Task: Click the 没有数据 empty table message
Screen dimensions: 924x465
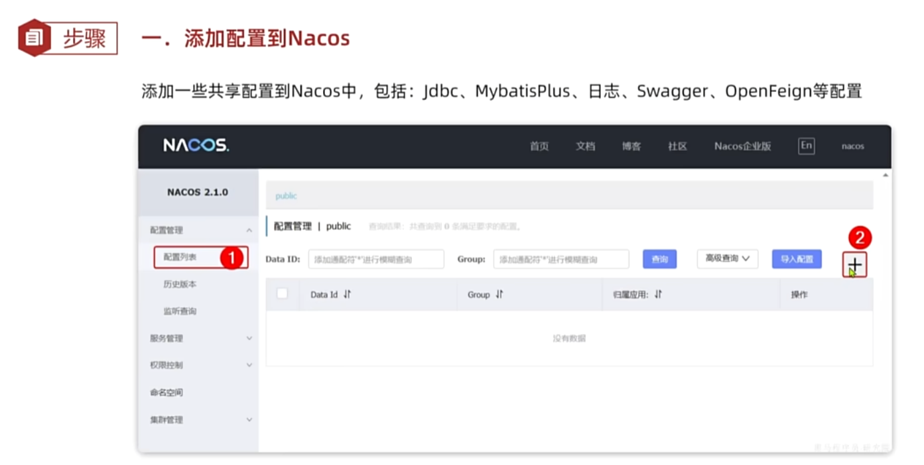Action: point(569,338)
